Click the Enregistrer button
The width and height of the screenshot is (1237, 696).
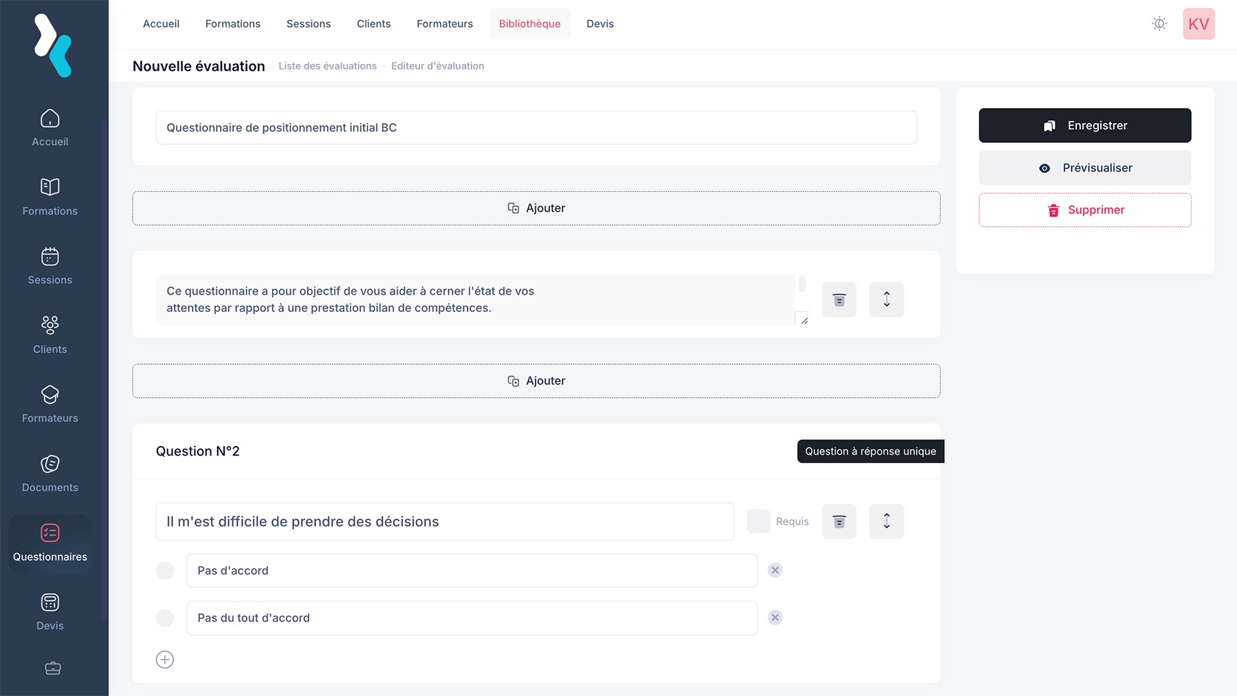(1084, 126)
